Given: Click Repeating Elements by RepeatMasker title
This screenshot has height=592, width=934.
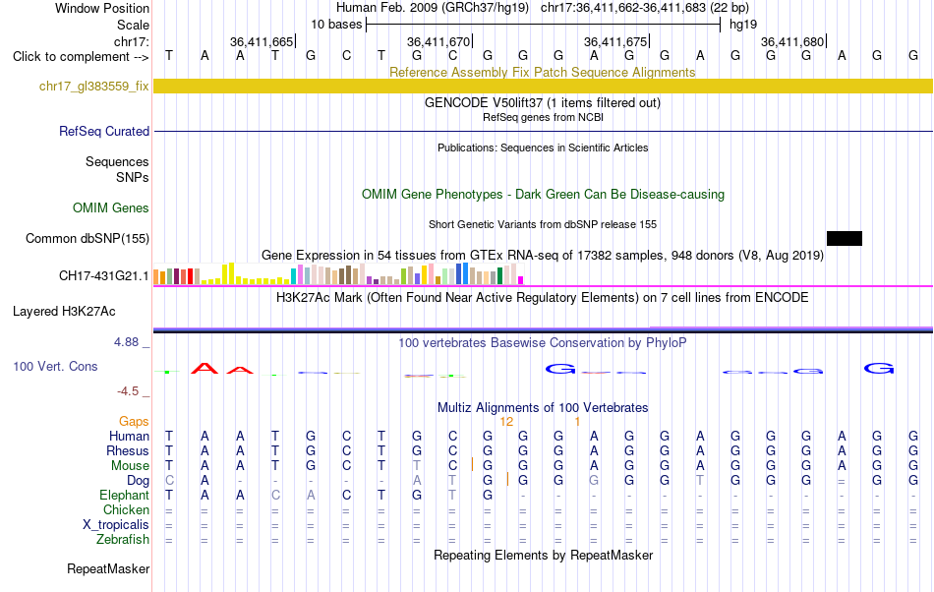Looking at the screenshot, I should 543,555.
